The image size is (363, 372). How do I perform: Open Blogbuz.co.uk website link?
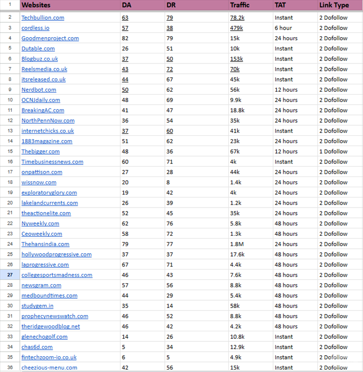tap(40, 59)
